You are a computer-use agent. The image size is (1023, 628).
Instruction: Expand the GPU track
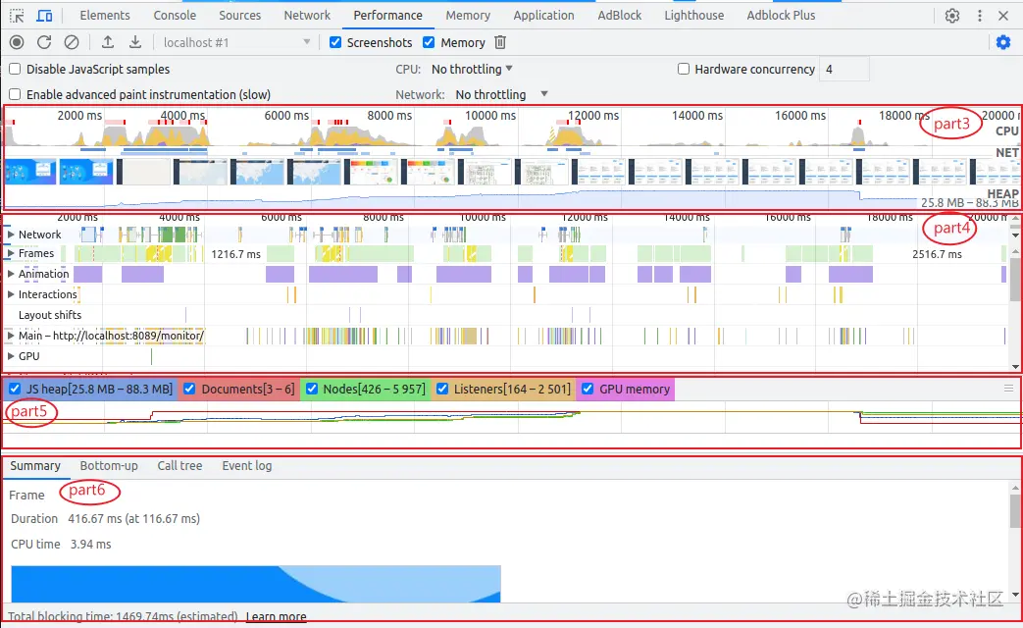(11, 356)
